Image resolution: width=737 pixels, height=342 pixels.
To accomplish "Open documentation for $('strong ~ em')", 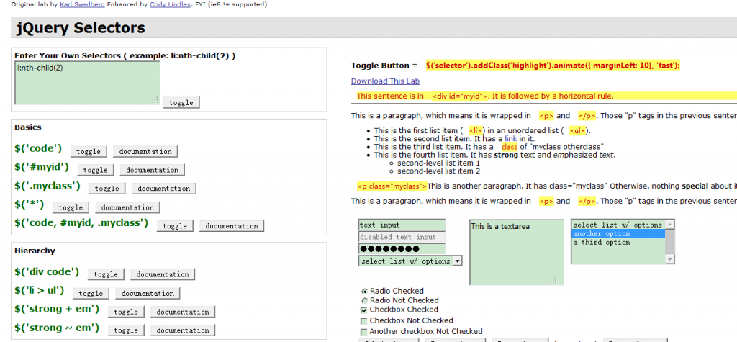I will tap(183, 330).
